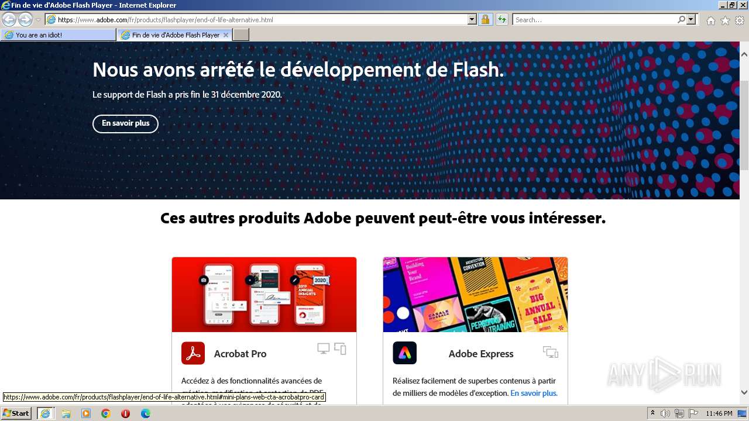Click the "Adobe Express" title text

coord(481,354)
